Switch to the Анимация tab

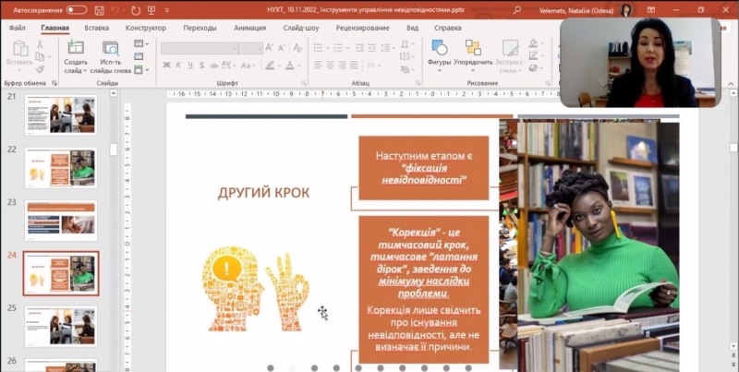pyautogui.click(x=249, y=28)
